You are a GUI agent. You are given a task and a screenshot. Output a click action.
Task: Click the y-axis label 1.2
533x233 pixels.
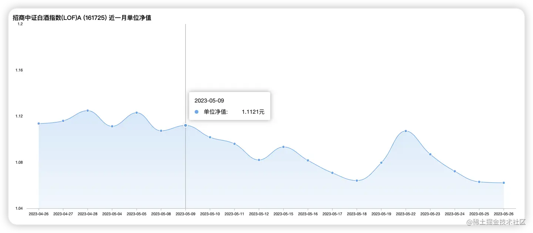click(x=20, y=24)
